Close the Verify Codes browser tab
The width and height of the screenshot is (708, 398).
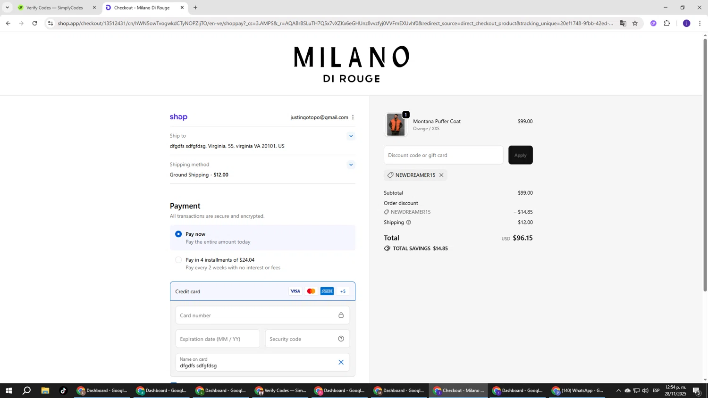(x=94, y=8)
